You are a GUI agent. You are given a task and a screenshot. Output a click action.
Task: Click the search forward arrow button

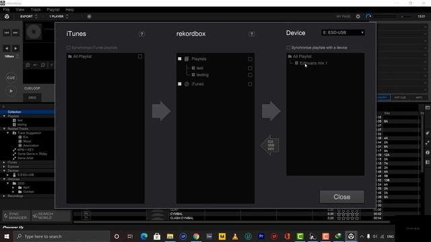pos(15,48)
